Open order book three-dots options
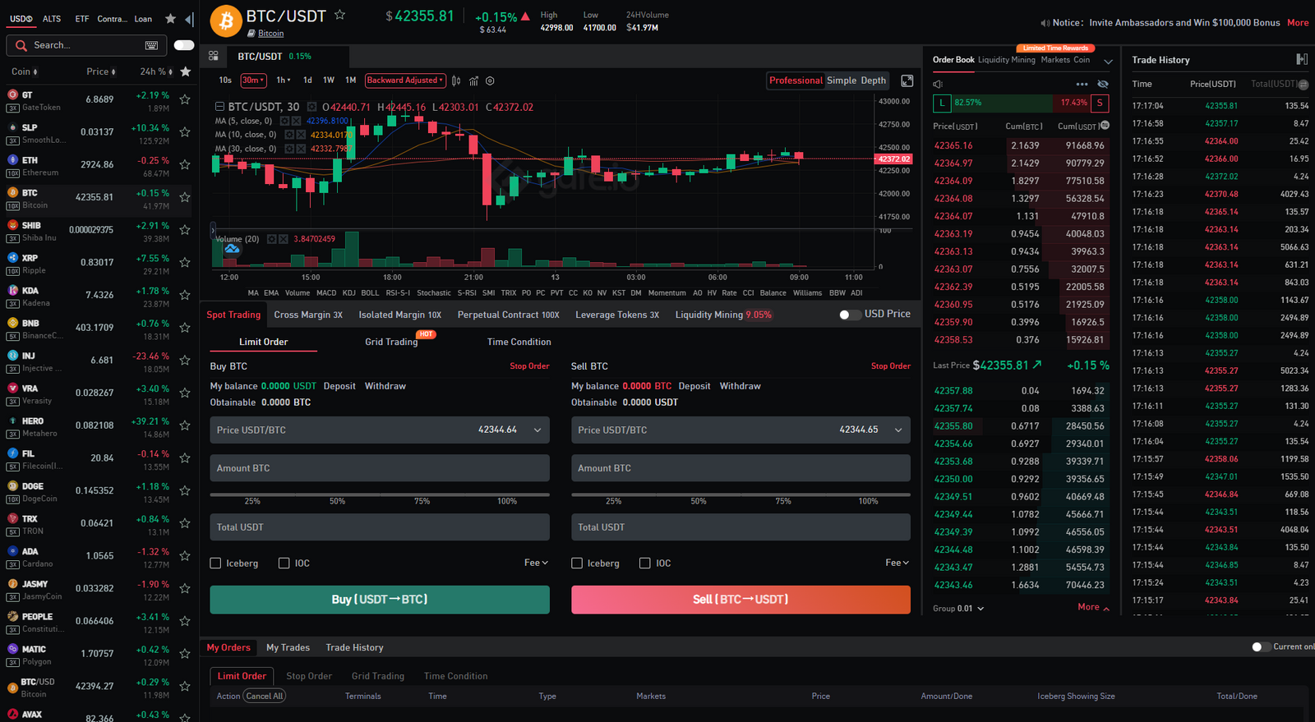 coord(1082,84)
